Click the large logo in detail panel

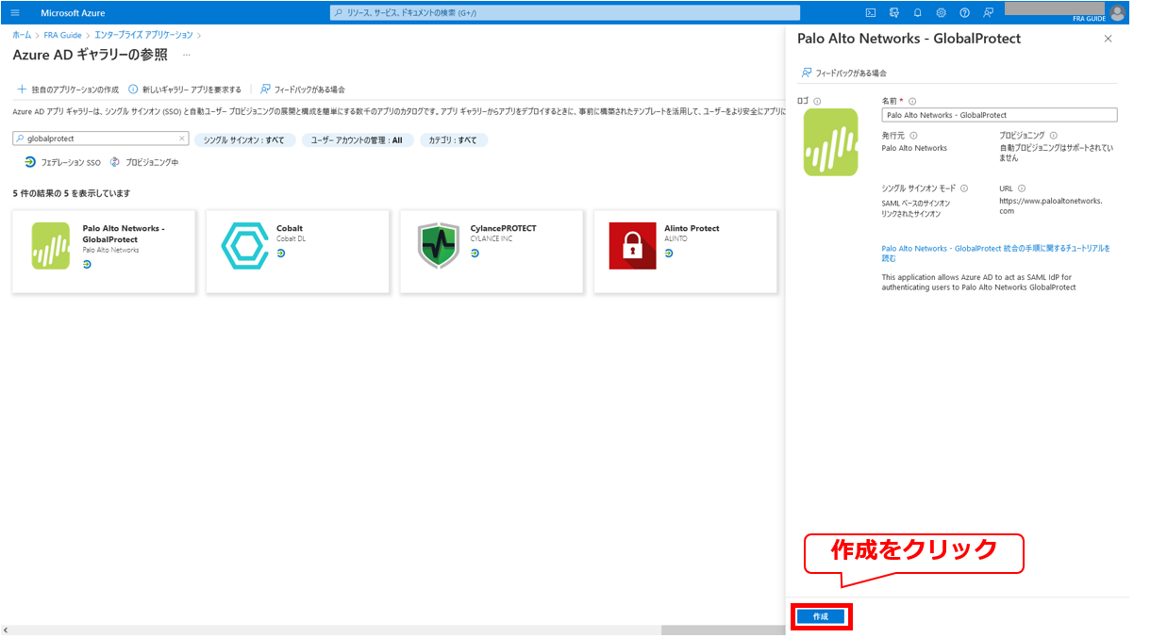tap(831, 142)
